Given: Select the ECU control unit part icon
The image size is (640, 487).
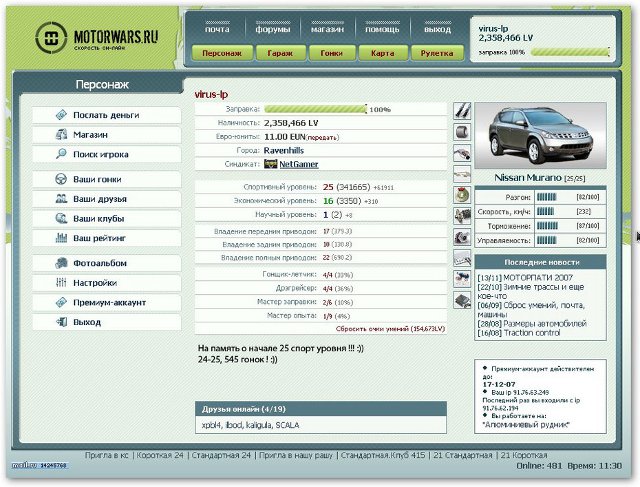Looking at the screenshot, I should (462, 300).
